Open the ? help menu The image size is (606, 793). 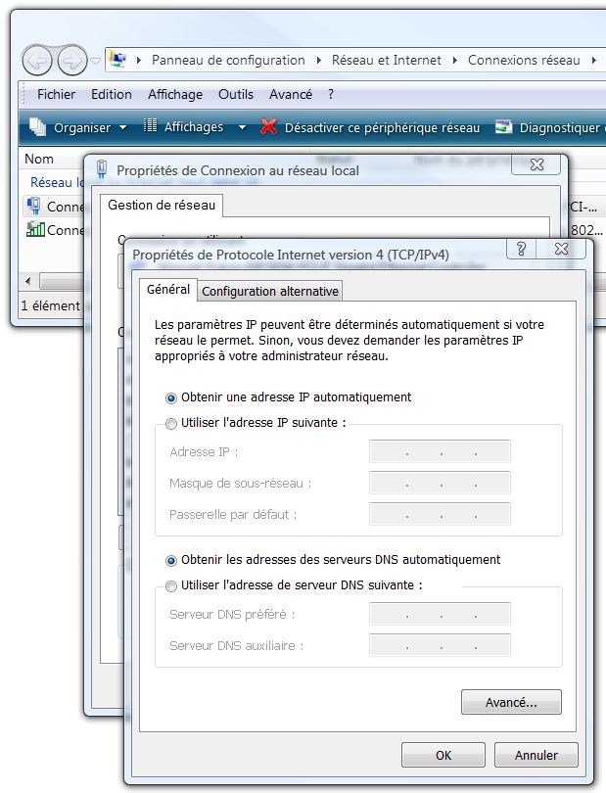(331, 95)
